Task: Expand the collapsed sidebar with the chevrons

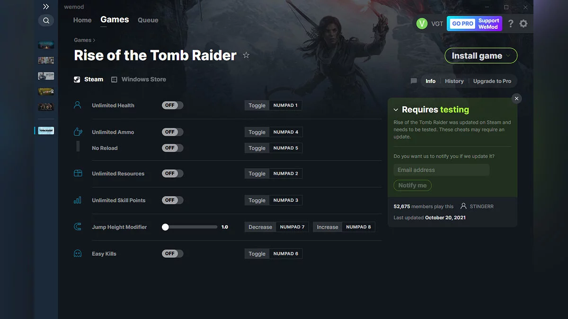Action: click(x=45, y=6)
